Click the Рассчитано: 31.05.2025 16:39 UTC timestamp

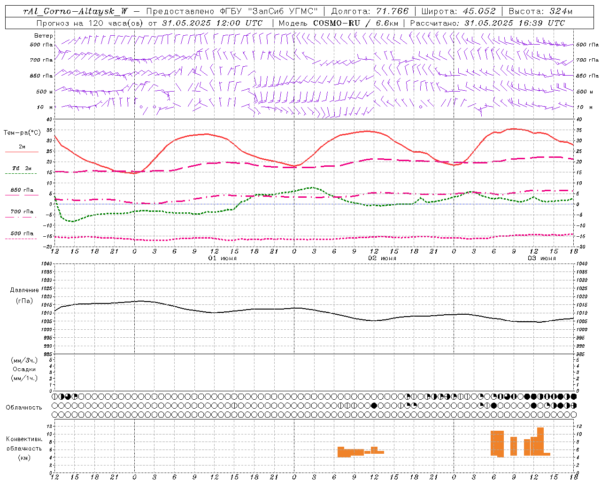point(487,23)
